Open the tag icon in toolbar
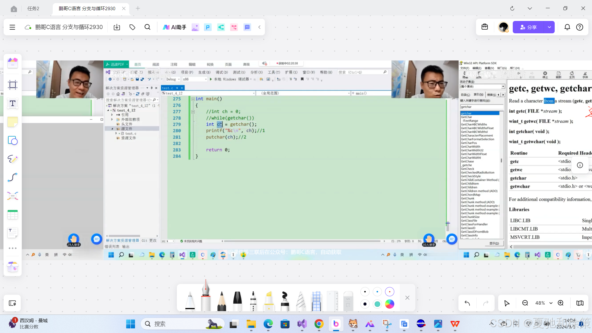The height and width of the screenshot is (333, 592). click(x=132, y=27)
